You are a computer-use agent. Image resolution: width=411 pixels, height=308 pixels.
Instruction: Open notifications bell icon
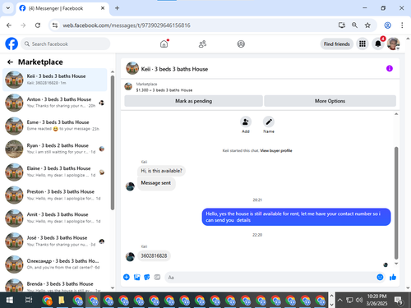[x=378, y=44]
